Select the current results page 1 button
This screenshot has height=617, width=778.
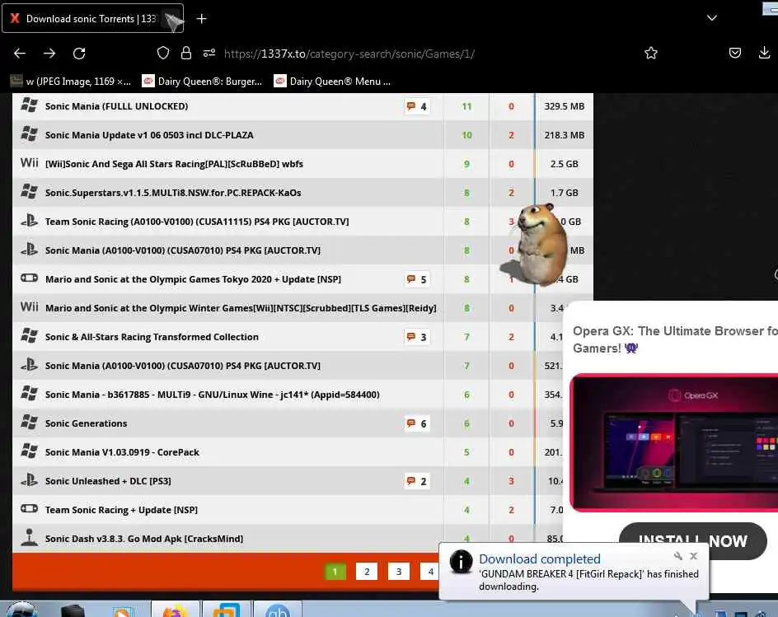pos(335,572)
